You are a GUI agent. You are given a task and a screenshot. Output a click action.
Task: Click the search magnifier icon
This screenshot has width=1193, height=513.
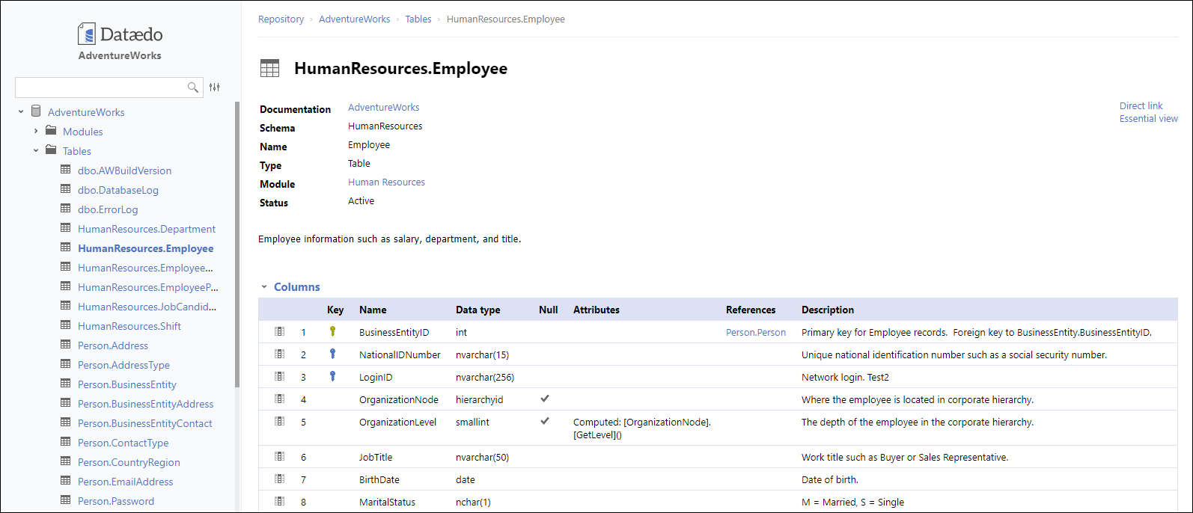coord(192,87)
